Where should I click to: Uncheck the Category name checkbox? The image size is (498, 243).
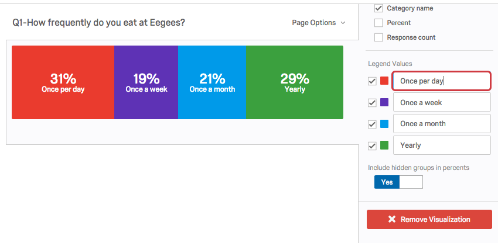pos(378,9)
